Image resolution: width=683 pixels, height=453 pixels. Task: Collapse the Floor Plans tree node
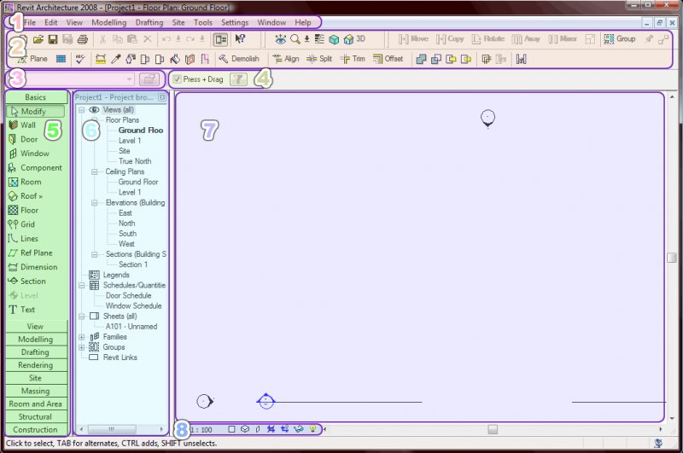click(95, 120)
